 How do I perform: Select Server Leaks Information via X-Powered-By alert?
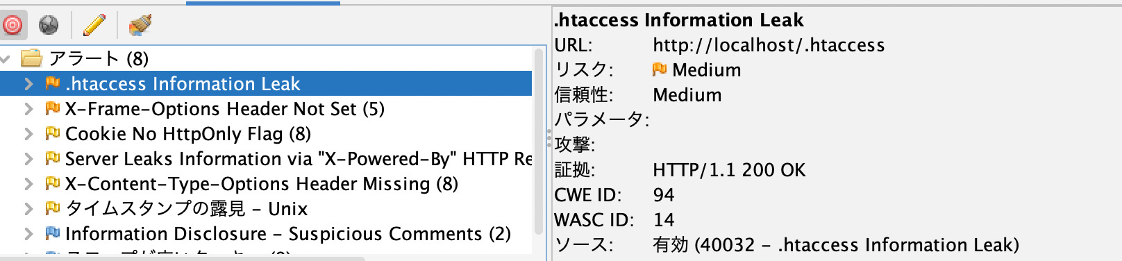(299, 159)
